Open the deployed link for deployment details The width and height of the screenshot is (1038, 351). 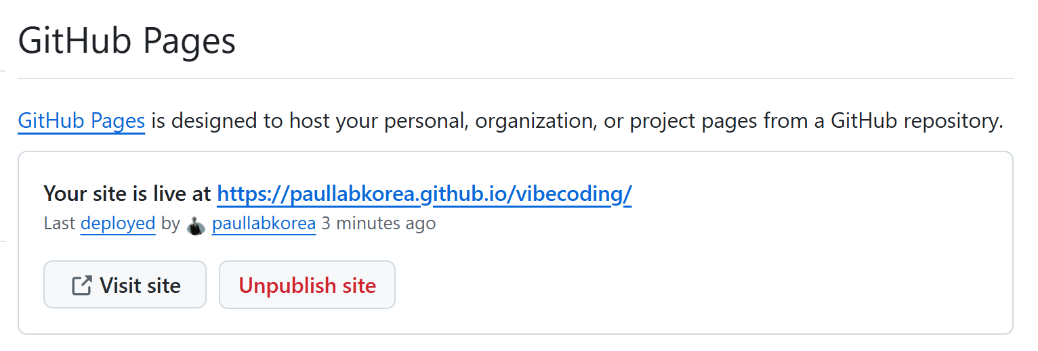[x=118, y=224]
